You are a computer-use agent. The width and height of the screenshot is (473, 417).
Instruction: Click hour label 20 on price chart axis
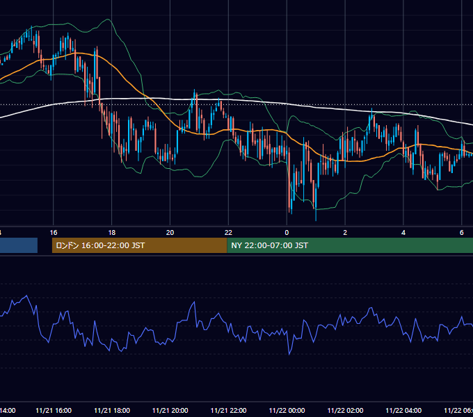[x=170, y=233]
